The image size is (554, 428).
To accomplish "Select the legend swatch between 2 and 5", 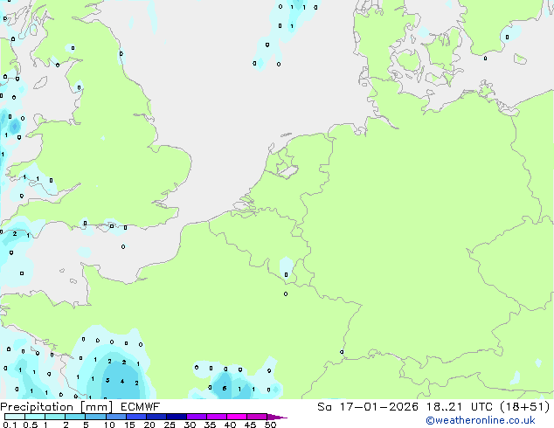I will click(x=75, y=417).
